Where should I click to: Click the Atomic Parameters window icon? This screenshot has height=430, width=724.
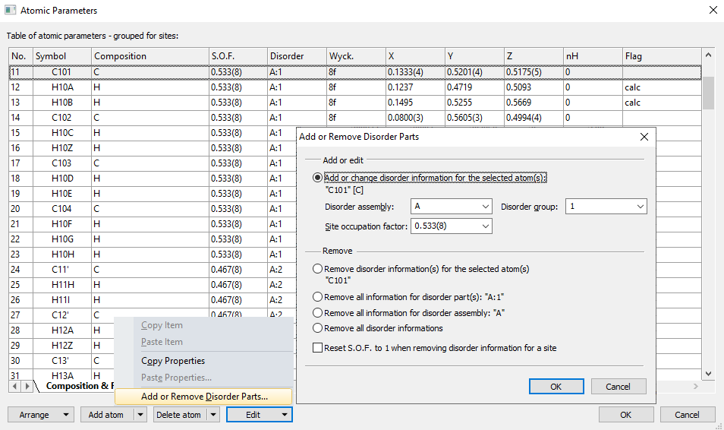10,11
